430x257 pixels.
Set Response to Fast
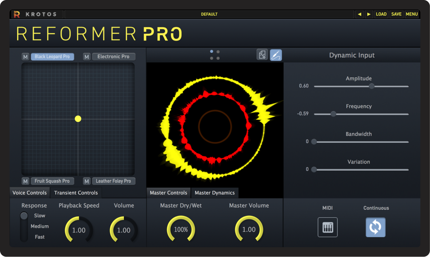coord(40,237)
